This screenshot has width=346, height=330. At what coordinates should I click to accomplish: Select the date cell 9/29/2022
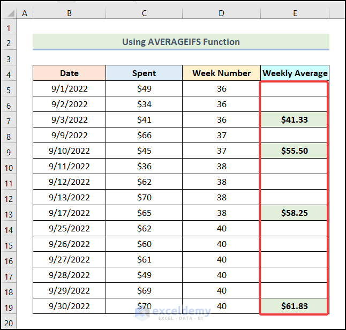point(69,290)
